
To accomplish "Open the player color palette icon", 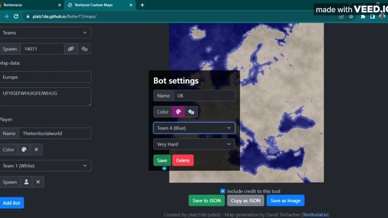I will point(24,150).
